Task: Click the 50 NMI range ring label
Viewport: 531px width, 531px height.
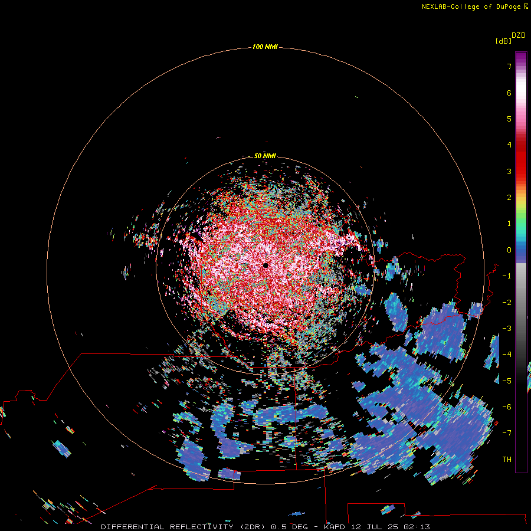Action: coord(265,156)
